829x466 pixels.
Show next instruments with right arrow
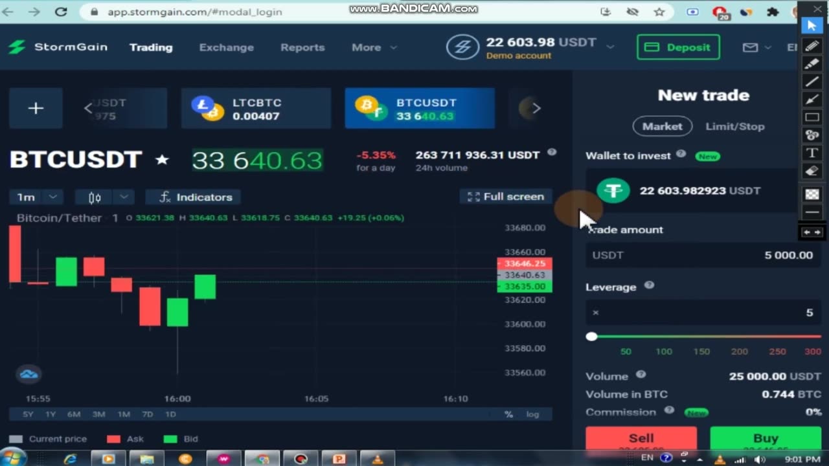[x=536, y=108]
